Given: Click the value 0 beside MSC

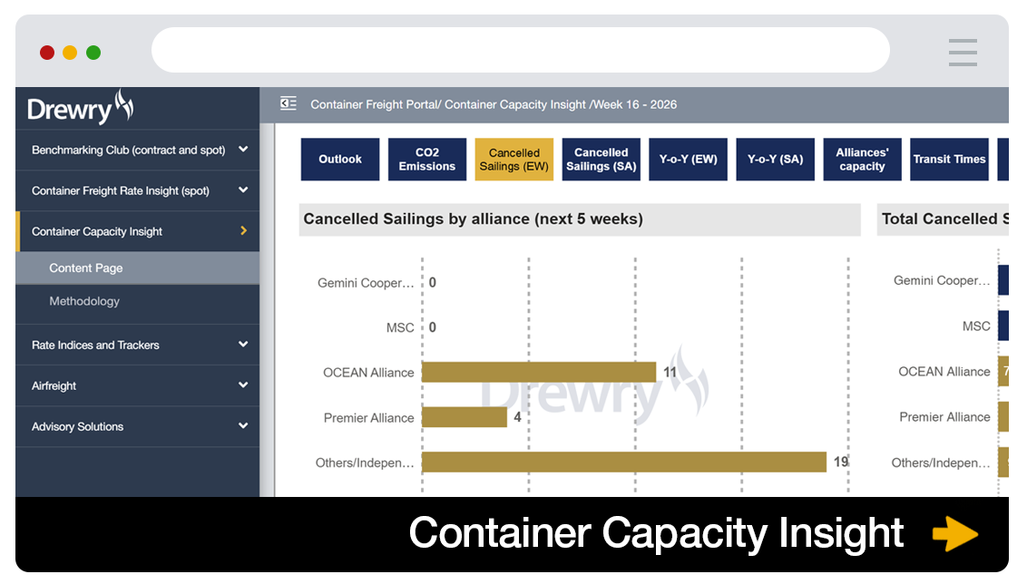Looking at the screenshot, I should (432, 326).
